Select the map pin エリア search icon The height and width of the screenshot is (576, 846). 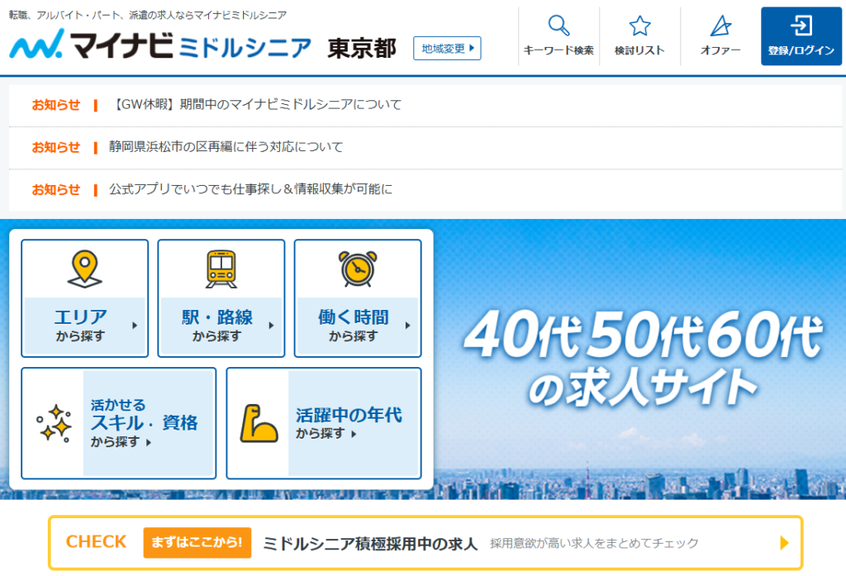85,269
